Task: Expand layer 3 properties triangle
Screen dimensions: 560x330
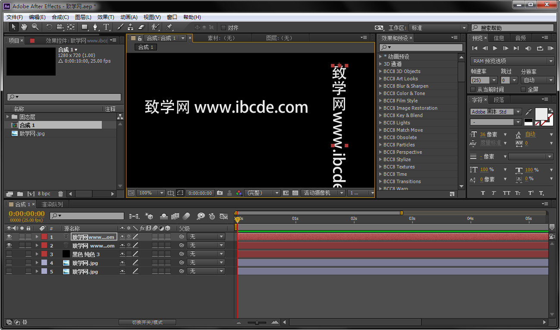Action: point(37,254)
